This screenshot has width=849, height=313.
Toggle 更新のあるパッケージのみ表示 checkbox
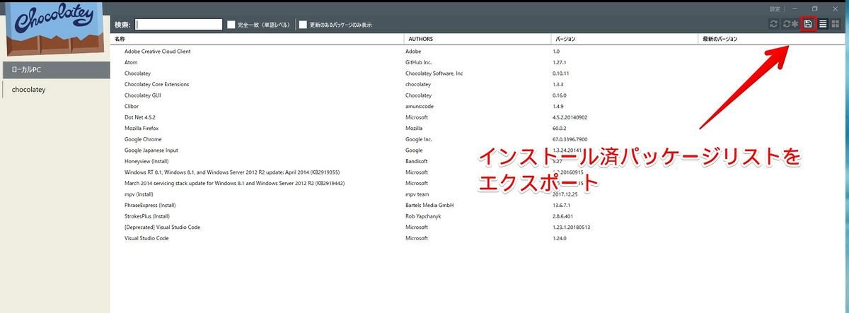coord(303,25)
